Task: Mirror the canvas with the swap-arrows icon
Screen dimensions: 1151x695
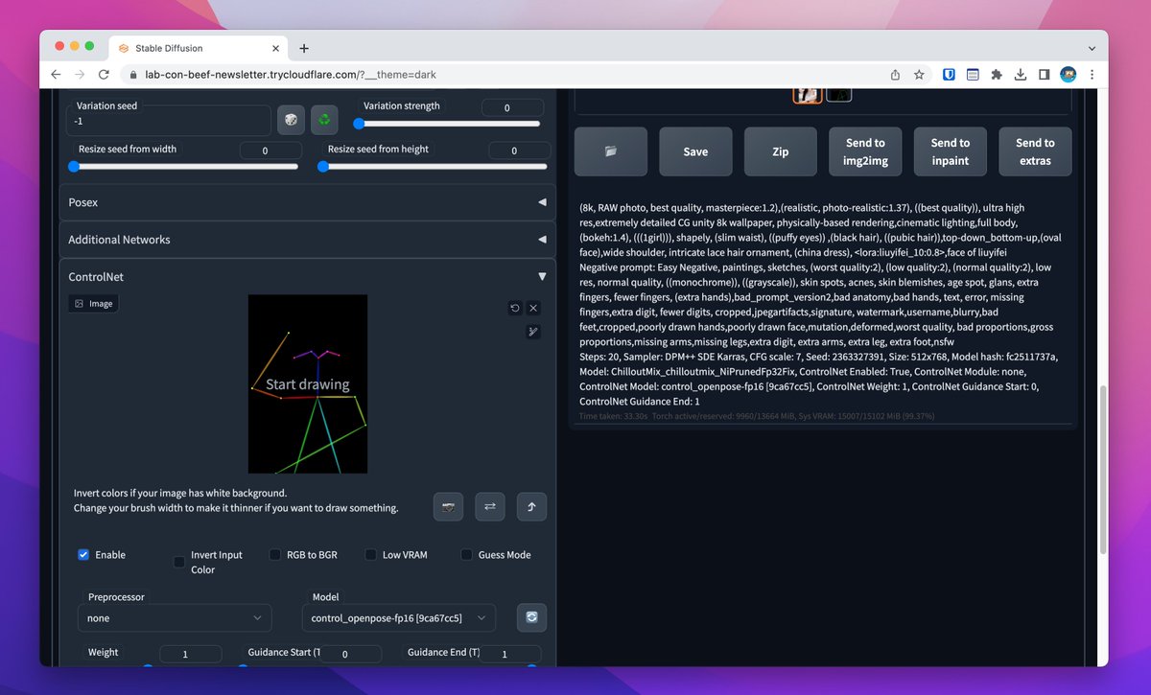Action: [x=489, y=506]
